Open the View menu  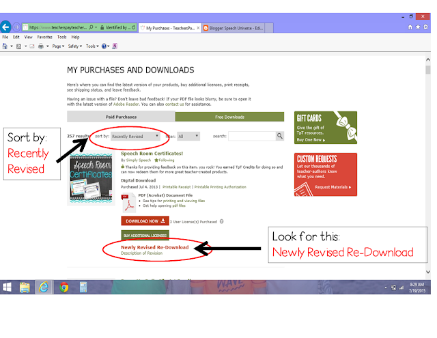pos(28,37)
